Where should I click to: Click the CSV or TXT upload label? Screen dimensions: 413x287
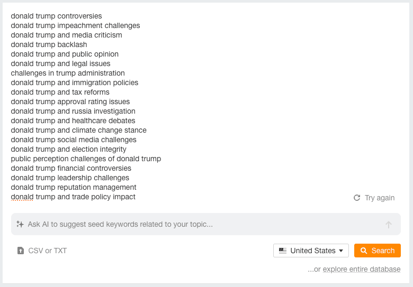(48, 251)
